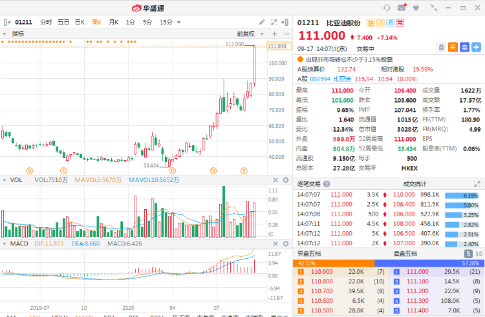Click the 6.15% volume bar for 110.000
The height and width of the screenshot is (317, 485).
(x=462, y=196)
